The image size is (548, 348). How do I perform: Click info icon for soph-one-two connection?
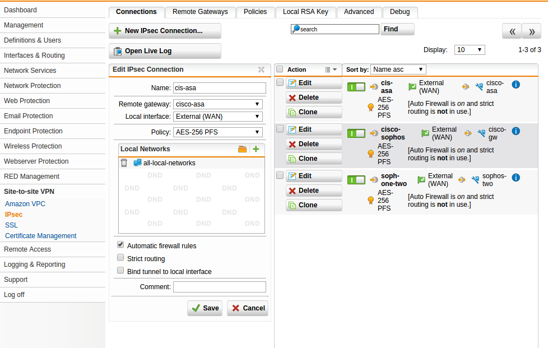(516, 178)
